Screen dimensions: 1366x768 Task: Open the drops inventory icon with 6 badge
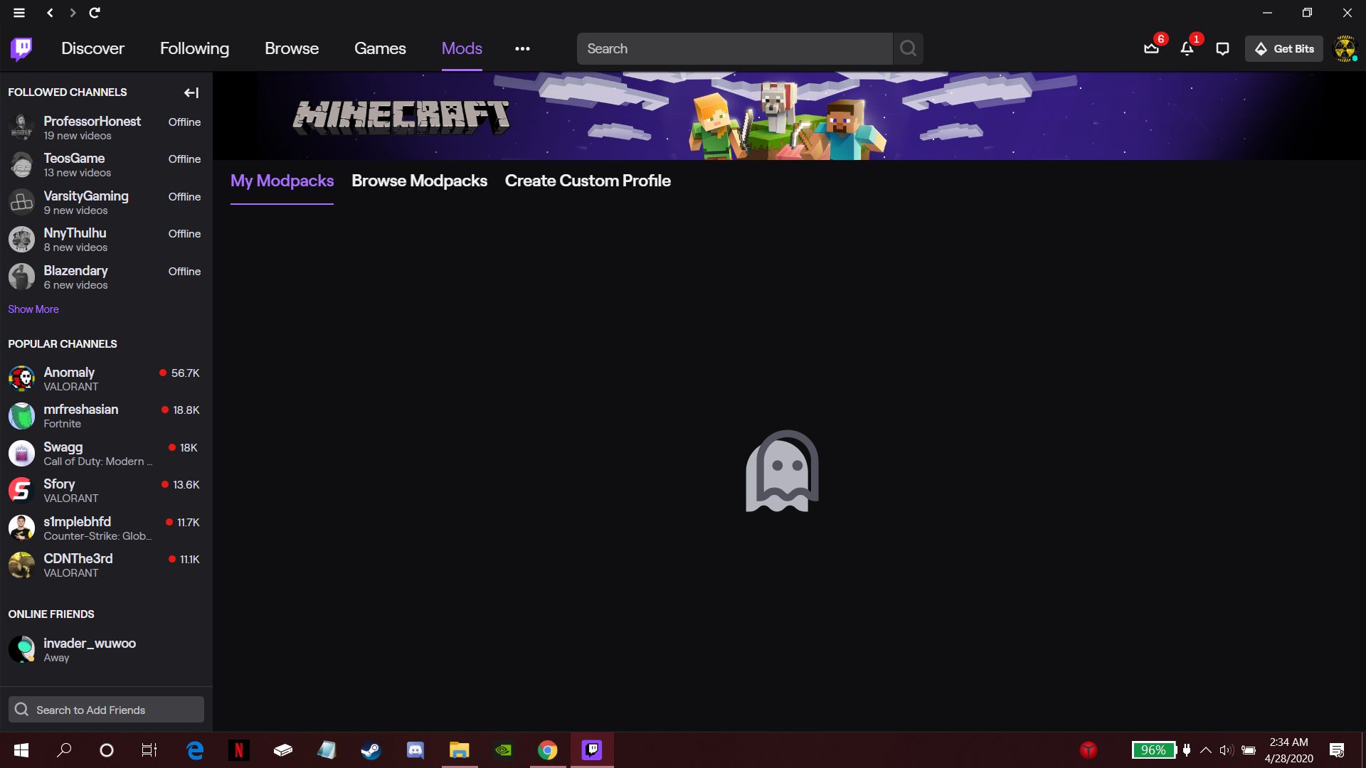(x=1152, y=48)
